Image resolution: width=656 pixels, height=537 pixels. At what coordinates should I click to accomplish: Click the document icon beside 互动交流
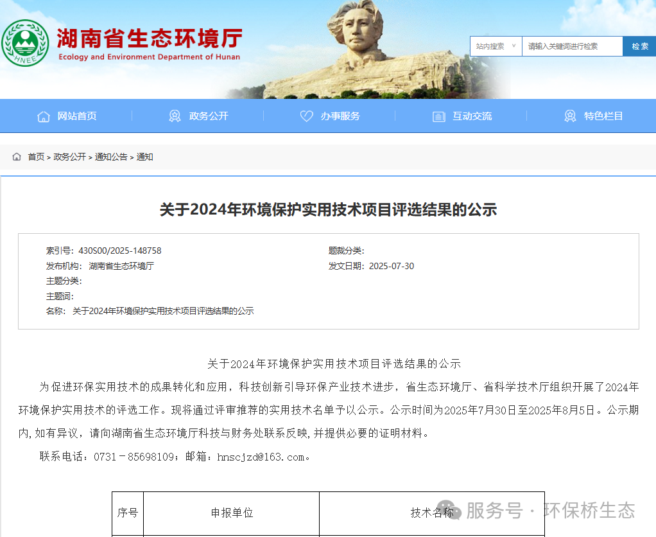[x=439, y=116]
